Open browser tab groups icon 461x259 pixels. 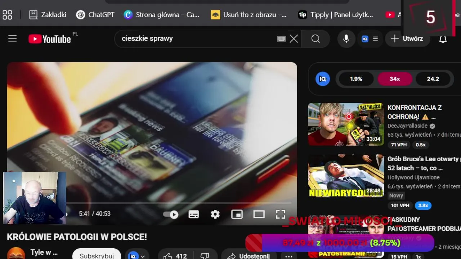click(7, 15)
